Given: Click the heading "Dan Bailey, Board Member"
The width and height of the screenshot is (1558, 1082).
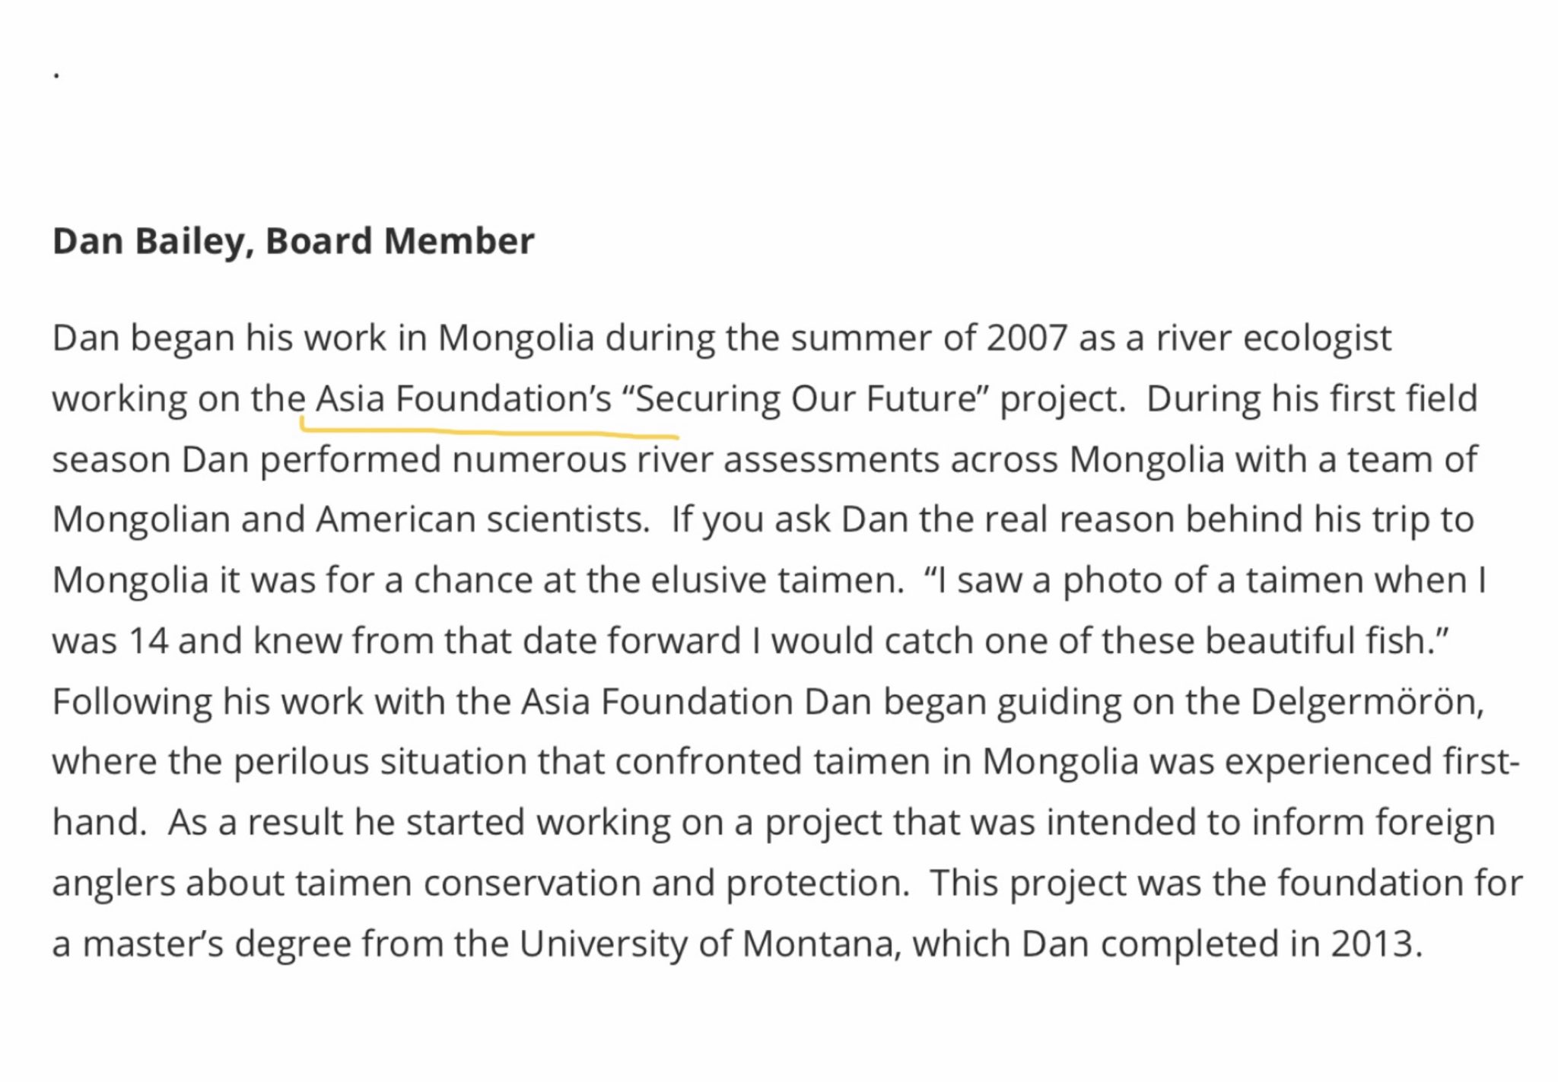Looking at the screenshot, I should [294, 242].
